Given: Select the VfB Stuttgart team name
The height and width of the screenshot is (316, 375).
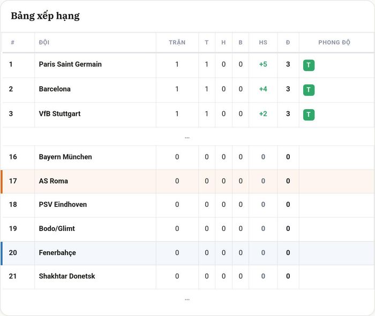Looking at the screenshot, I should coord(59,114).
